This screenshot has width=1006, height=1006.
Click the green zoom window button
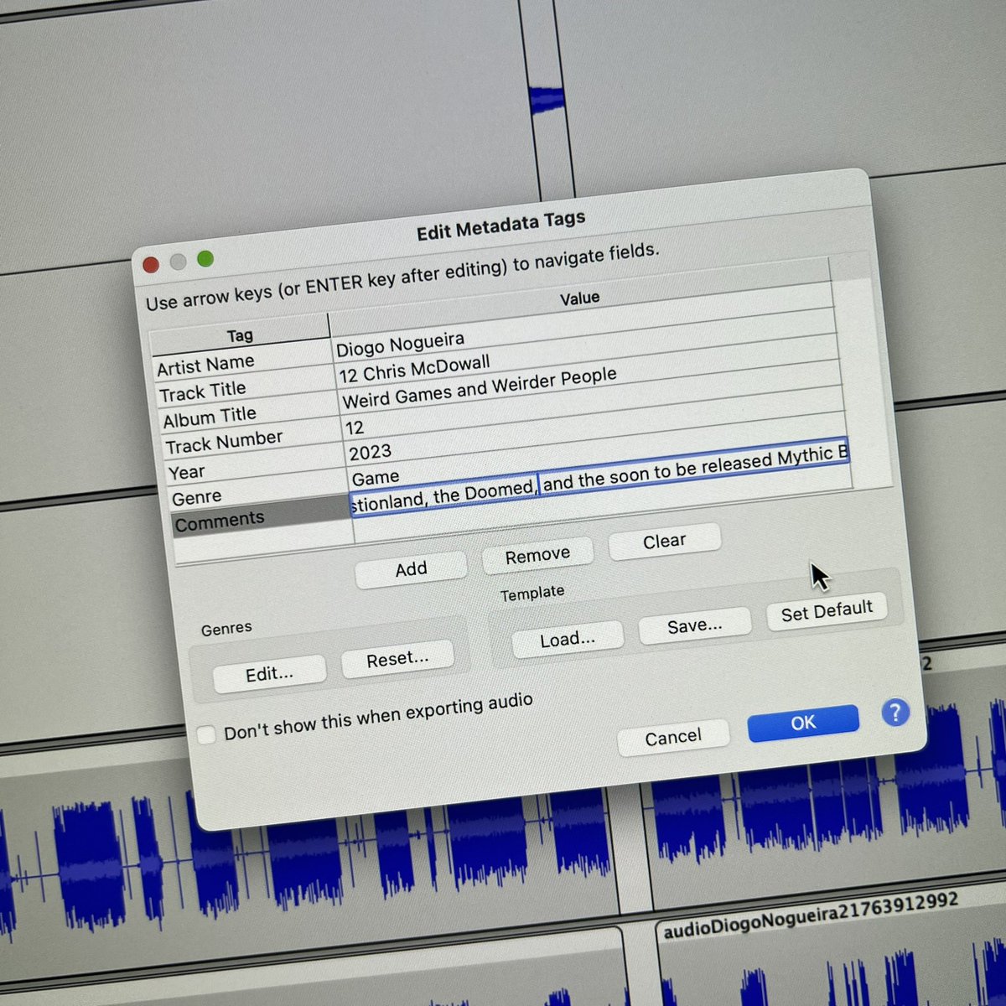coord(205,259)
